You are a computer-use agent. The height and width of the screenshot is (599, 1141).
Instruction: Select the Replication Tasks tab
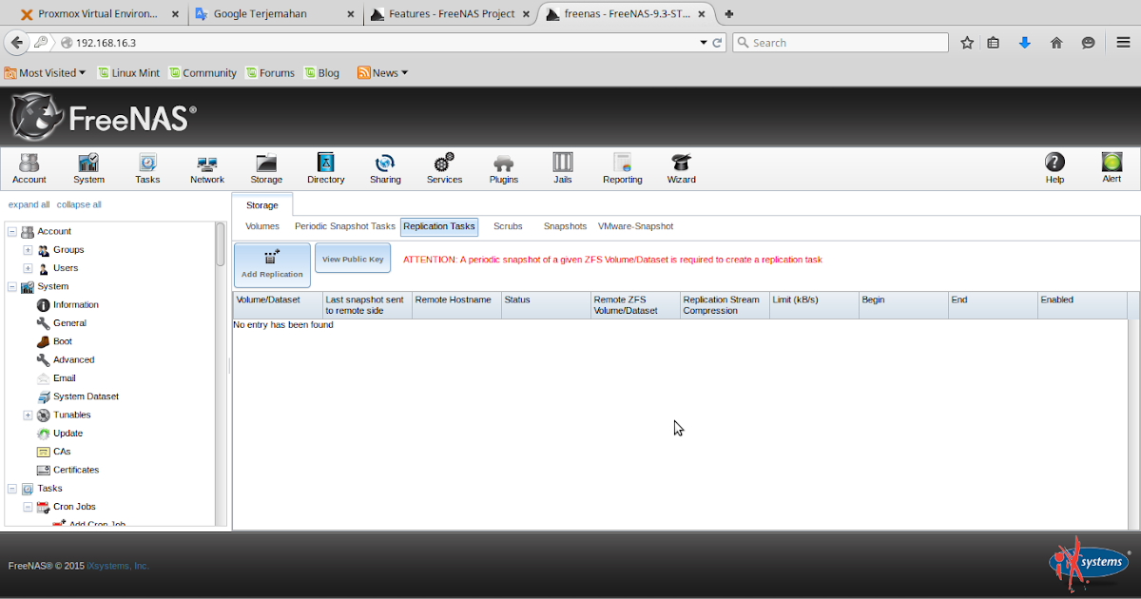point(439,226)
